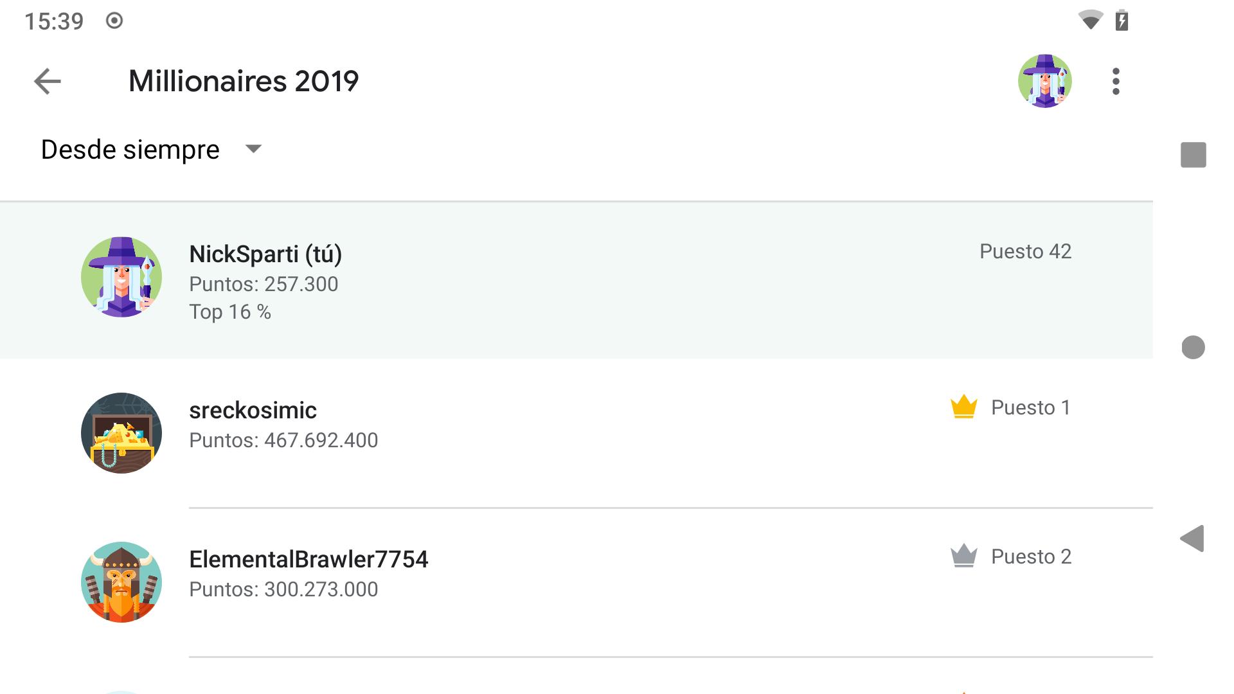
Task: Tap the back arrow icon
Action: pyautogui.click(x=48, y=82)
